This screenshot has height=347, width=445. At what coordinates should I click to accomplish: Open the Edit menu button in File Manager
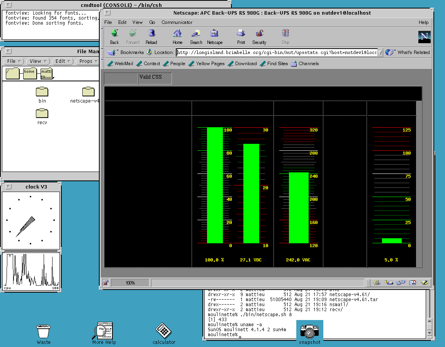[x=63, y=61]
